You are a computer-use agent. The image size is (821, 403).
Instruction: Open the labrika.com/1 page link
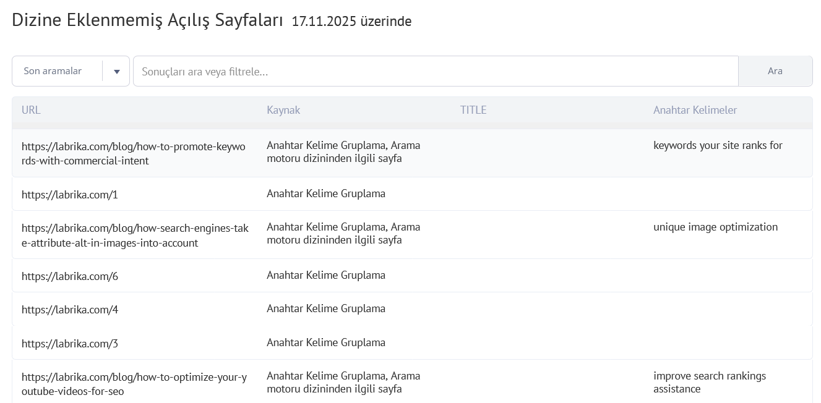click(69, 194)
